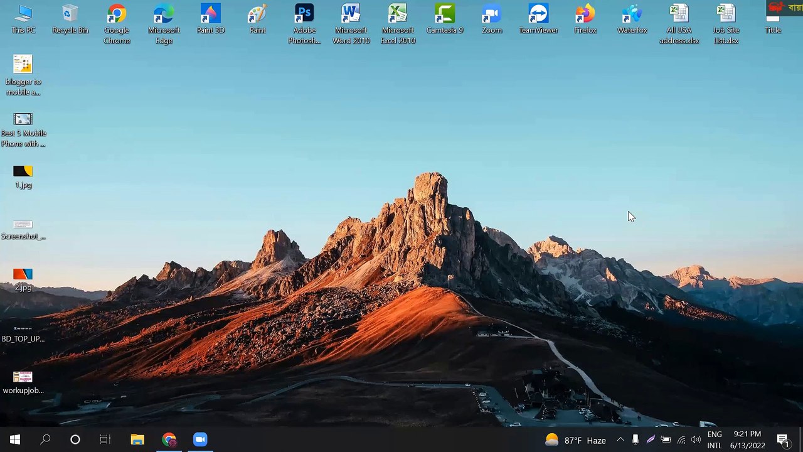The height and width of the screenshot is (452, 803).
Task: Open the ENG INTL language switcher
Action: [715, 439]
